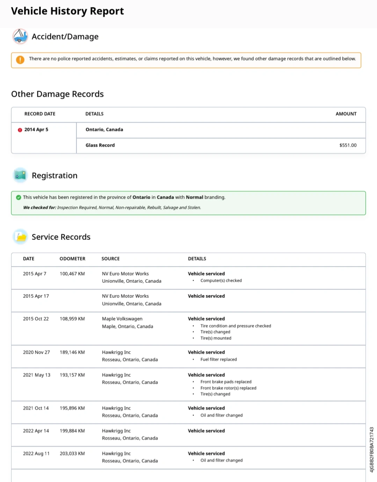This screenshot has height=482, width=377.
Task: Click Maple Volkswagen in service records
Action: 122,319
